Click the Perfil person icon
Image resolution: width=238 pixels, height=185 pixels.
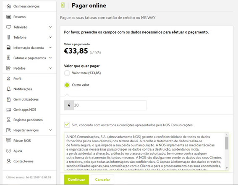(x=8, y=78)
